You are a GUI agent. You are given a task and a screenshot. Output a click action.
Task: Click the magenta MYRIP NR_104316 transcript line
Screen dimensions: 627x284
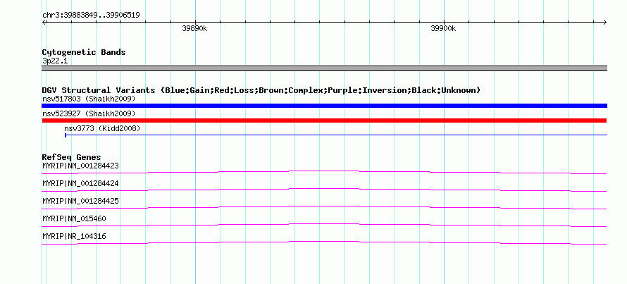point(324,241)
